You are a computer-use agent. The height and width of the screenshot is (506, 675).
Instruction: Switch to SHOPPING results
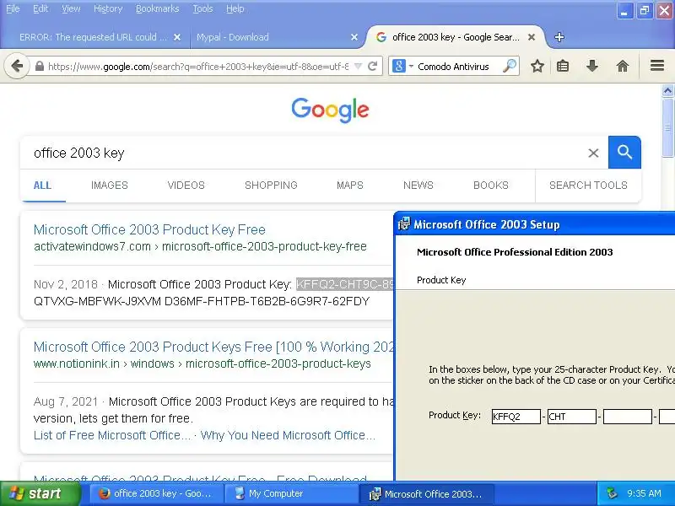(271, 186)
